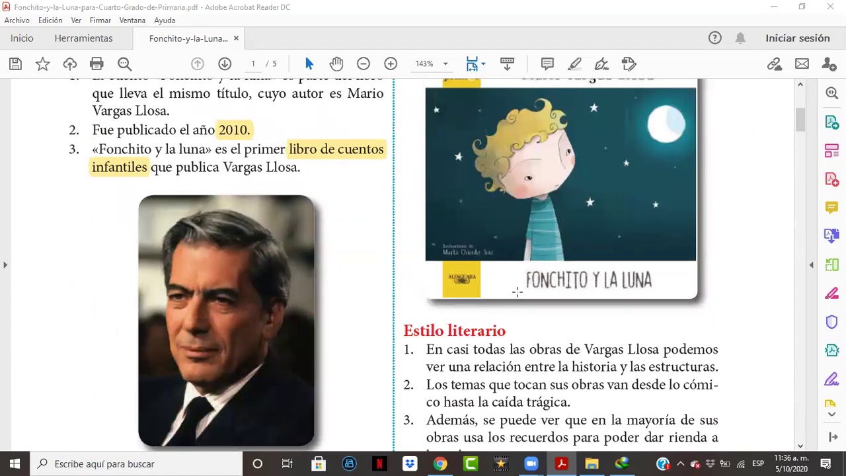This screenshot has height=476, width=846.
Task: Click the document vertical scrollbar thumb
Action: (800, 119)
